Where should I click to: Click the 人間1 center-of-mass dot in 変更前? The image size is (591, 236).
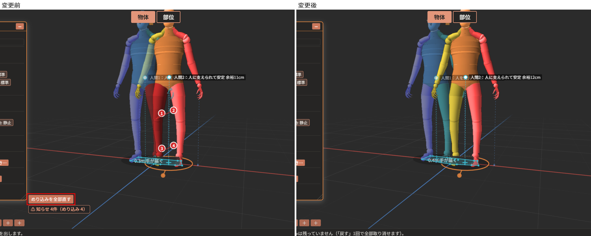click(x=145, y=78)
